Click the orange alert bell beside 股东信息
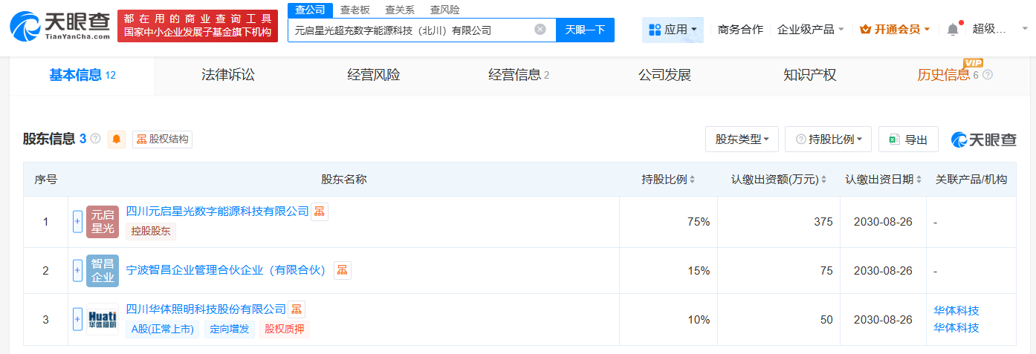This screenshot has width=1036, height=354. (117, 139)
